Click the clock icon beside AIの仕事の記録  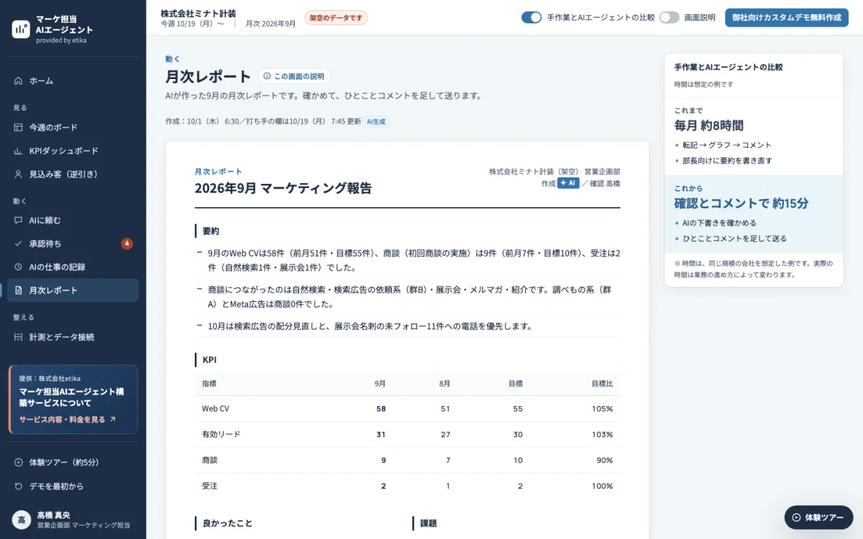point(19,267)
